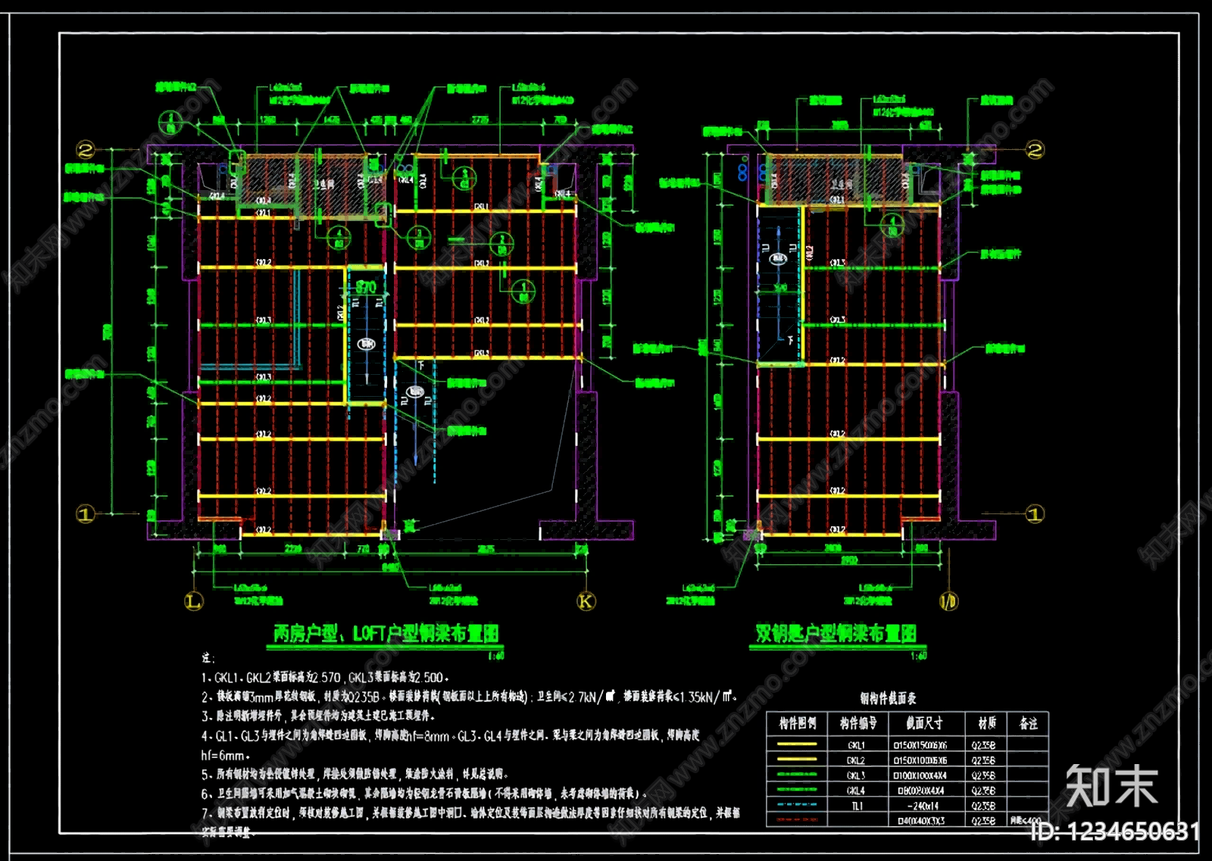Select note 7 line of the notes
Screen dimensions: 1212x861
point(470,813)
